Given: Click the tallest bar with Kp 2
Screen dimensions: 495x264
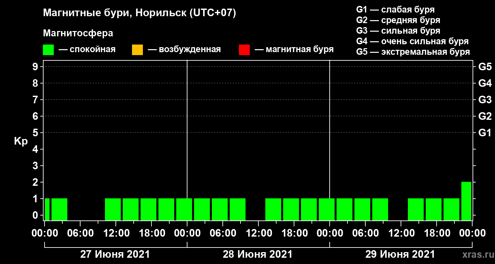Looking at the screenshot, I should point(466,201).
